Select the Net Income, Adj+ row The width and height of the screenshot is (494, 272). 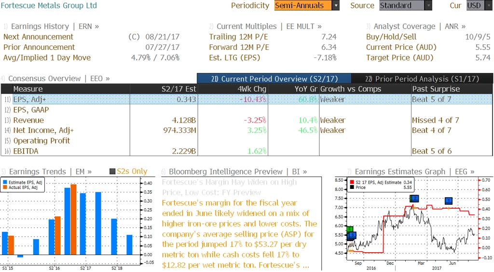coord(247,130)
